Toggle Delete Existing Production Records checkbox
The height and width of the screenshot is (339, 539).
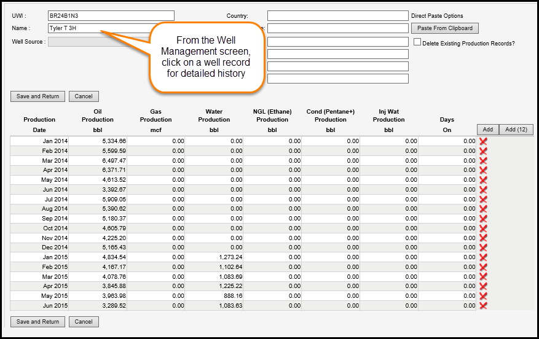pyautogui.click(x=417, y=42)
